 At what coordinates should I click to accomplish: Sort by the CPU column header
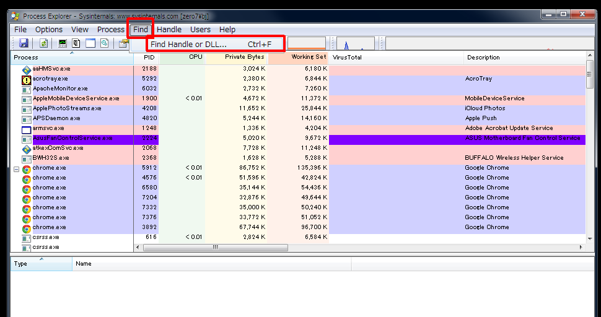coord(182,58)
